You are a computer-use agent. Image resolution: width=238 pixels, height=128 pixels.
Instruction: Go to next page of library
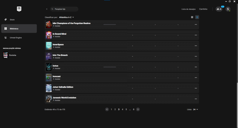138,109
